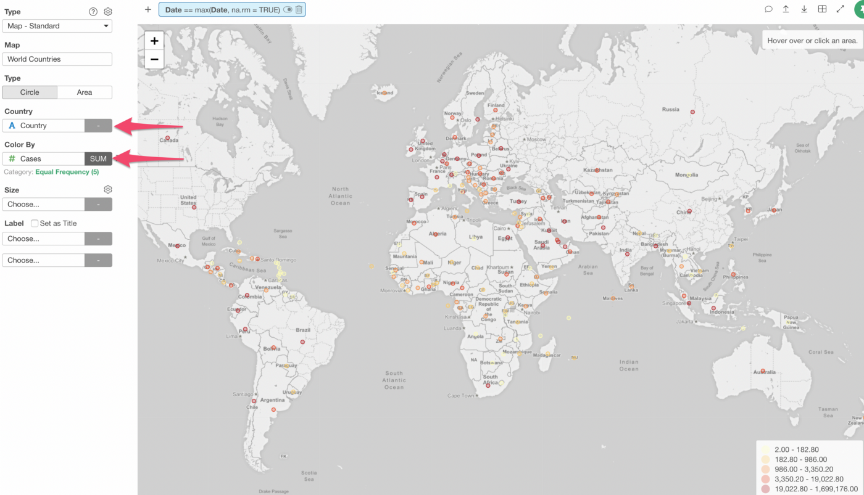This screenshot has width=864, height=495.
Task: Open the chart type help icon
Action: [x=93, y=12]
